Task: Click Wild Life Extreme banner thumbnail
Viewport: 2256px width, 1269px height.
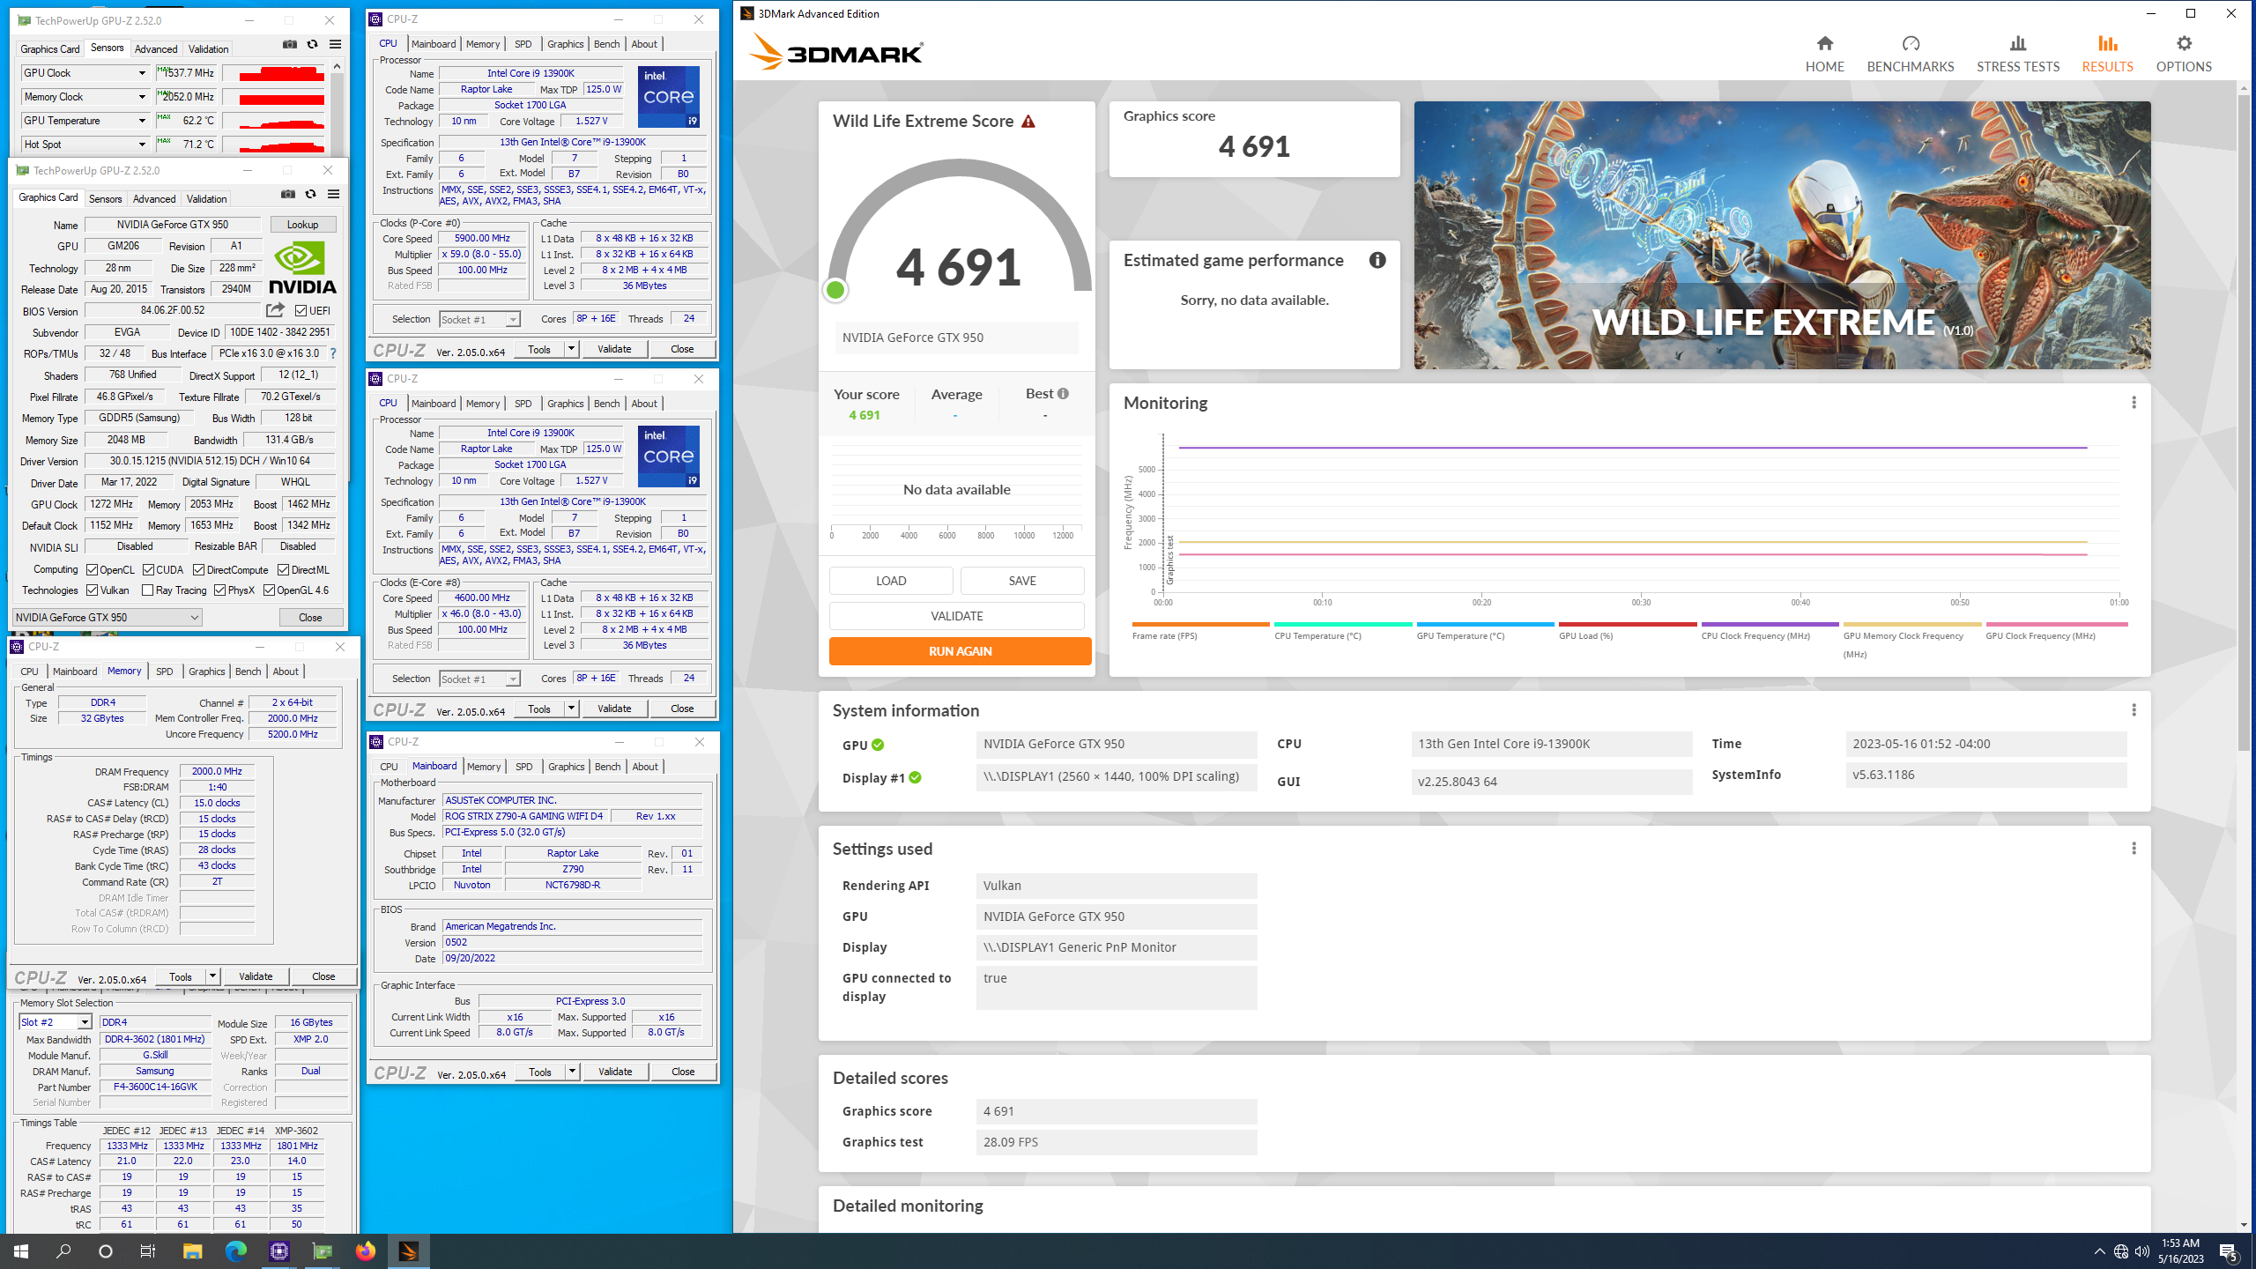Action: pos(1782,235)
